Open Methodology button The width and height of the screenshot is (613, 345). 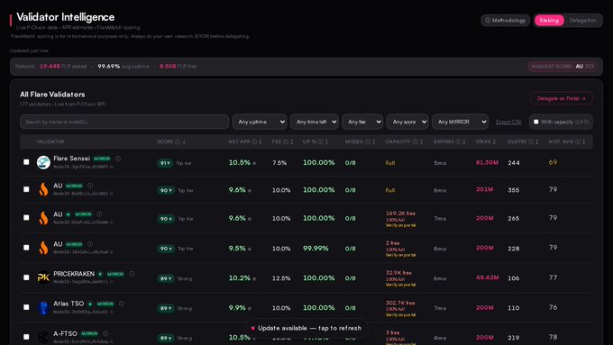pos(506,21)
